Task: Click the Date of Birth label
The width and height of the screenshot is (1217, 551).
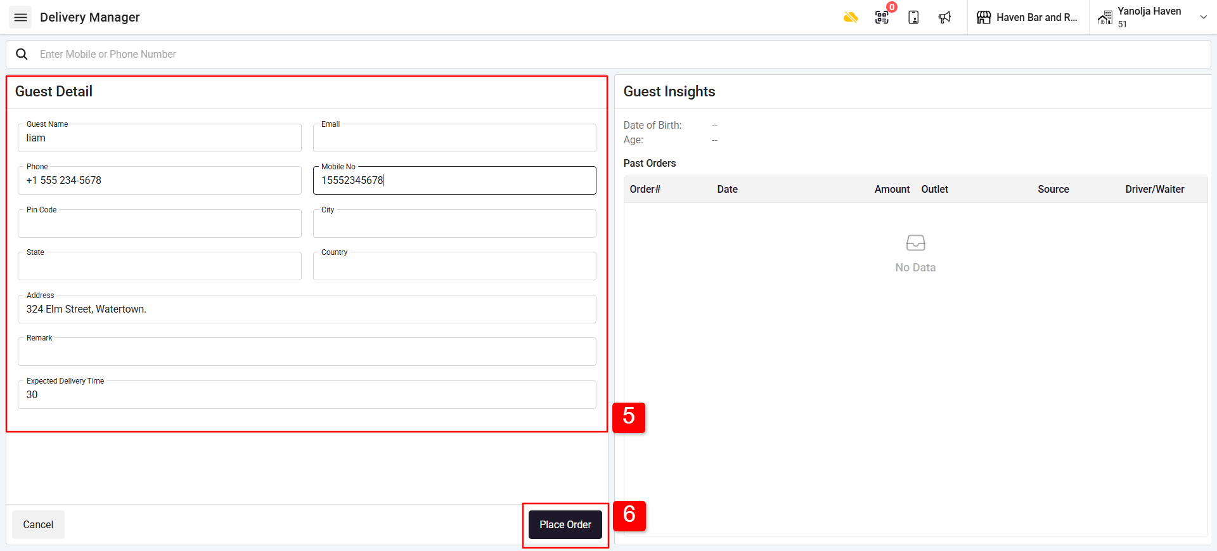Action: 652,125
